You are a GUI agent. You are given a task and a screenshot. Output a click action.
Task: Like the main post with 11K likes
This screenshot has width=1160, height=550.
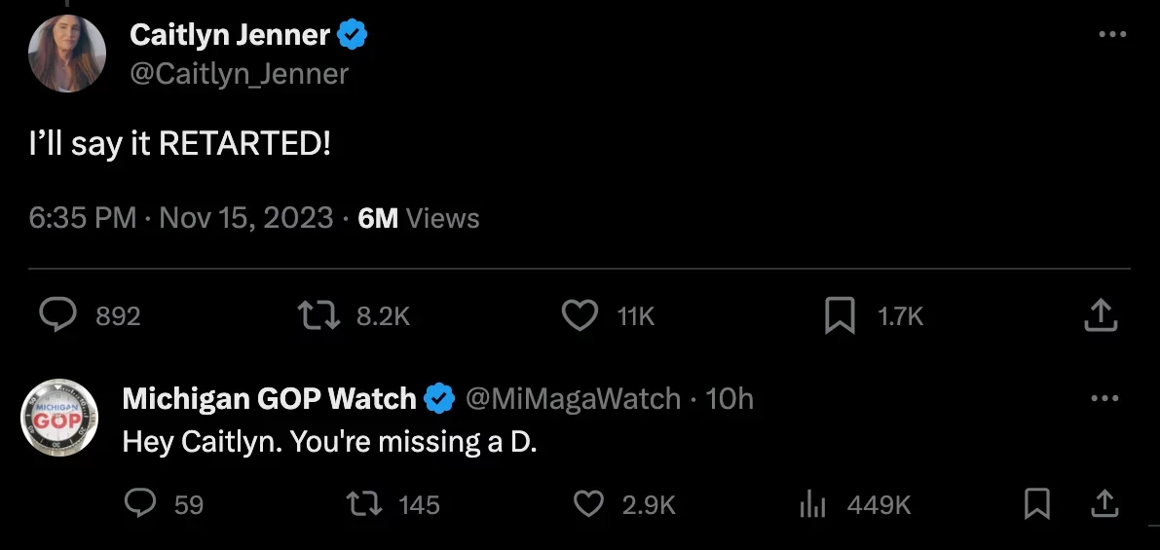point(580,315)
